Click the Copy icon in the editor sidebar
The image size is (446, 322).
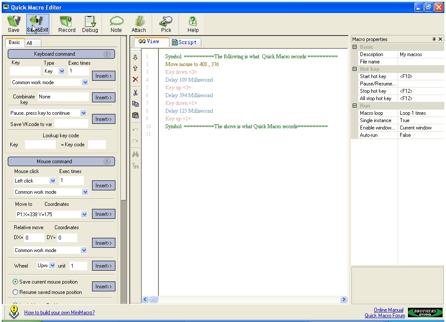pos(135,104)
